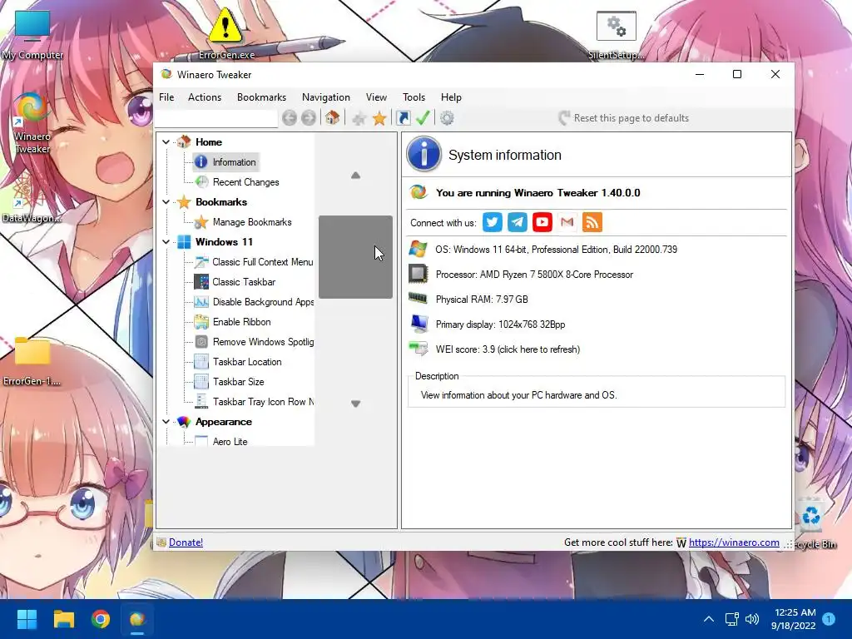
Task: Open the File menu
Action: pyautogui.click(x=166, y=97)
